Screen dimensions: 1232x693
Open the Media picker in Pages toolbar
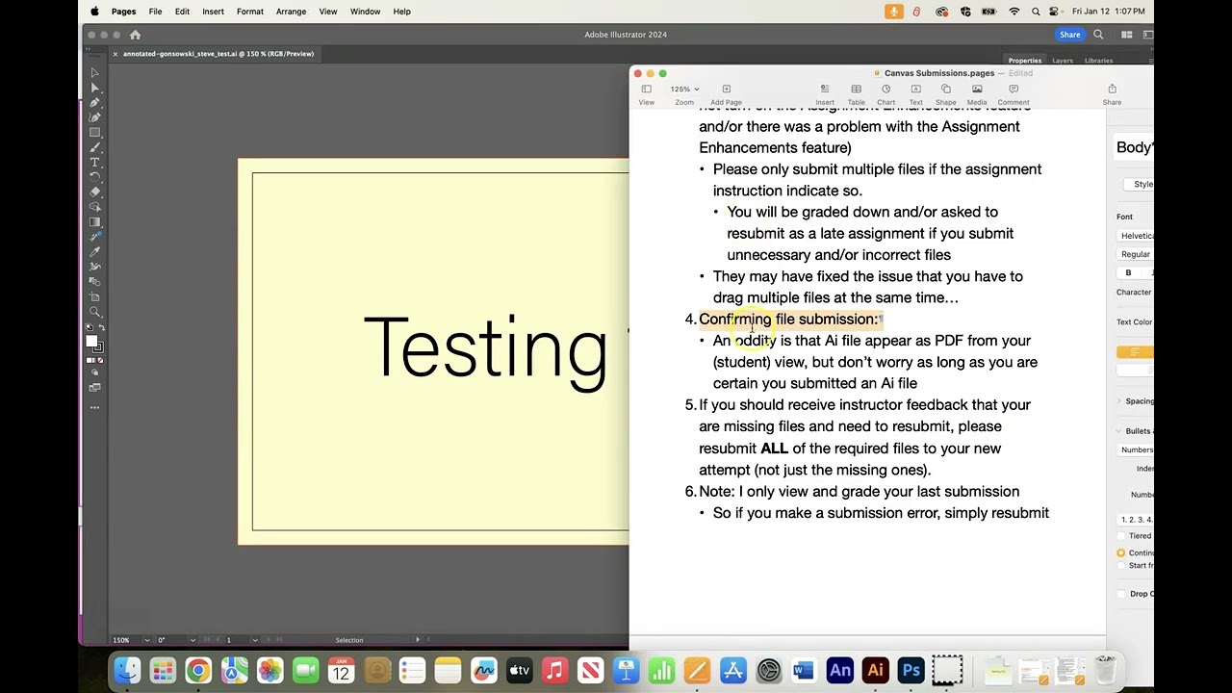tap(977, 93)
